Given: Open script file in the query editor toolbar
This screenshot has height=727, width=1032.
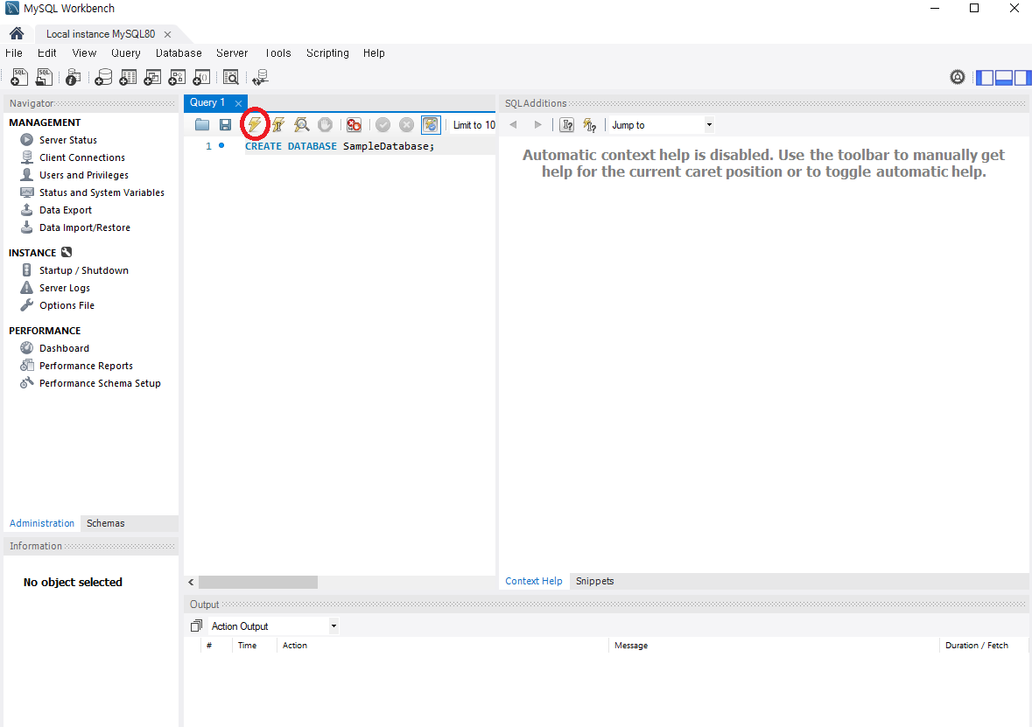Looking at the screenshot, I should (202, 124).
